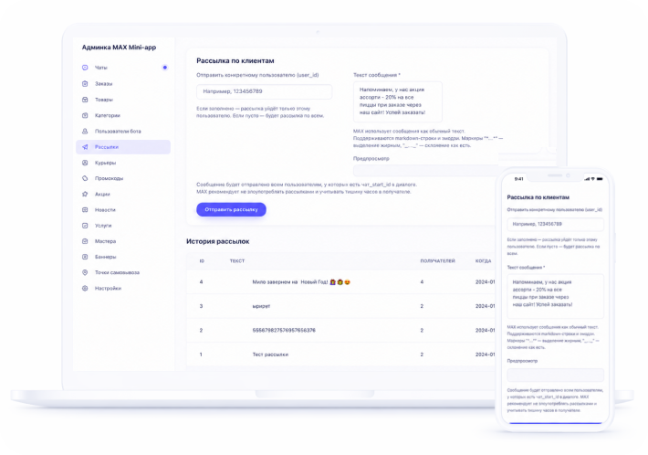Click the Предпросмотр preview box on laptop
This screenshot has width=648, height=455.
(425, 171)
